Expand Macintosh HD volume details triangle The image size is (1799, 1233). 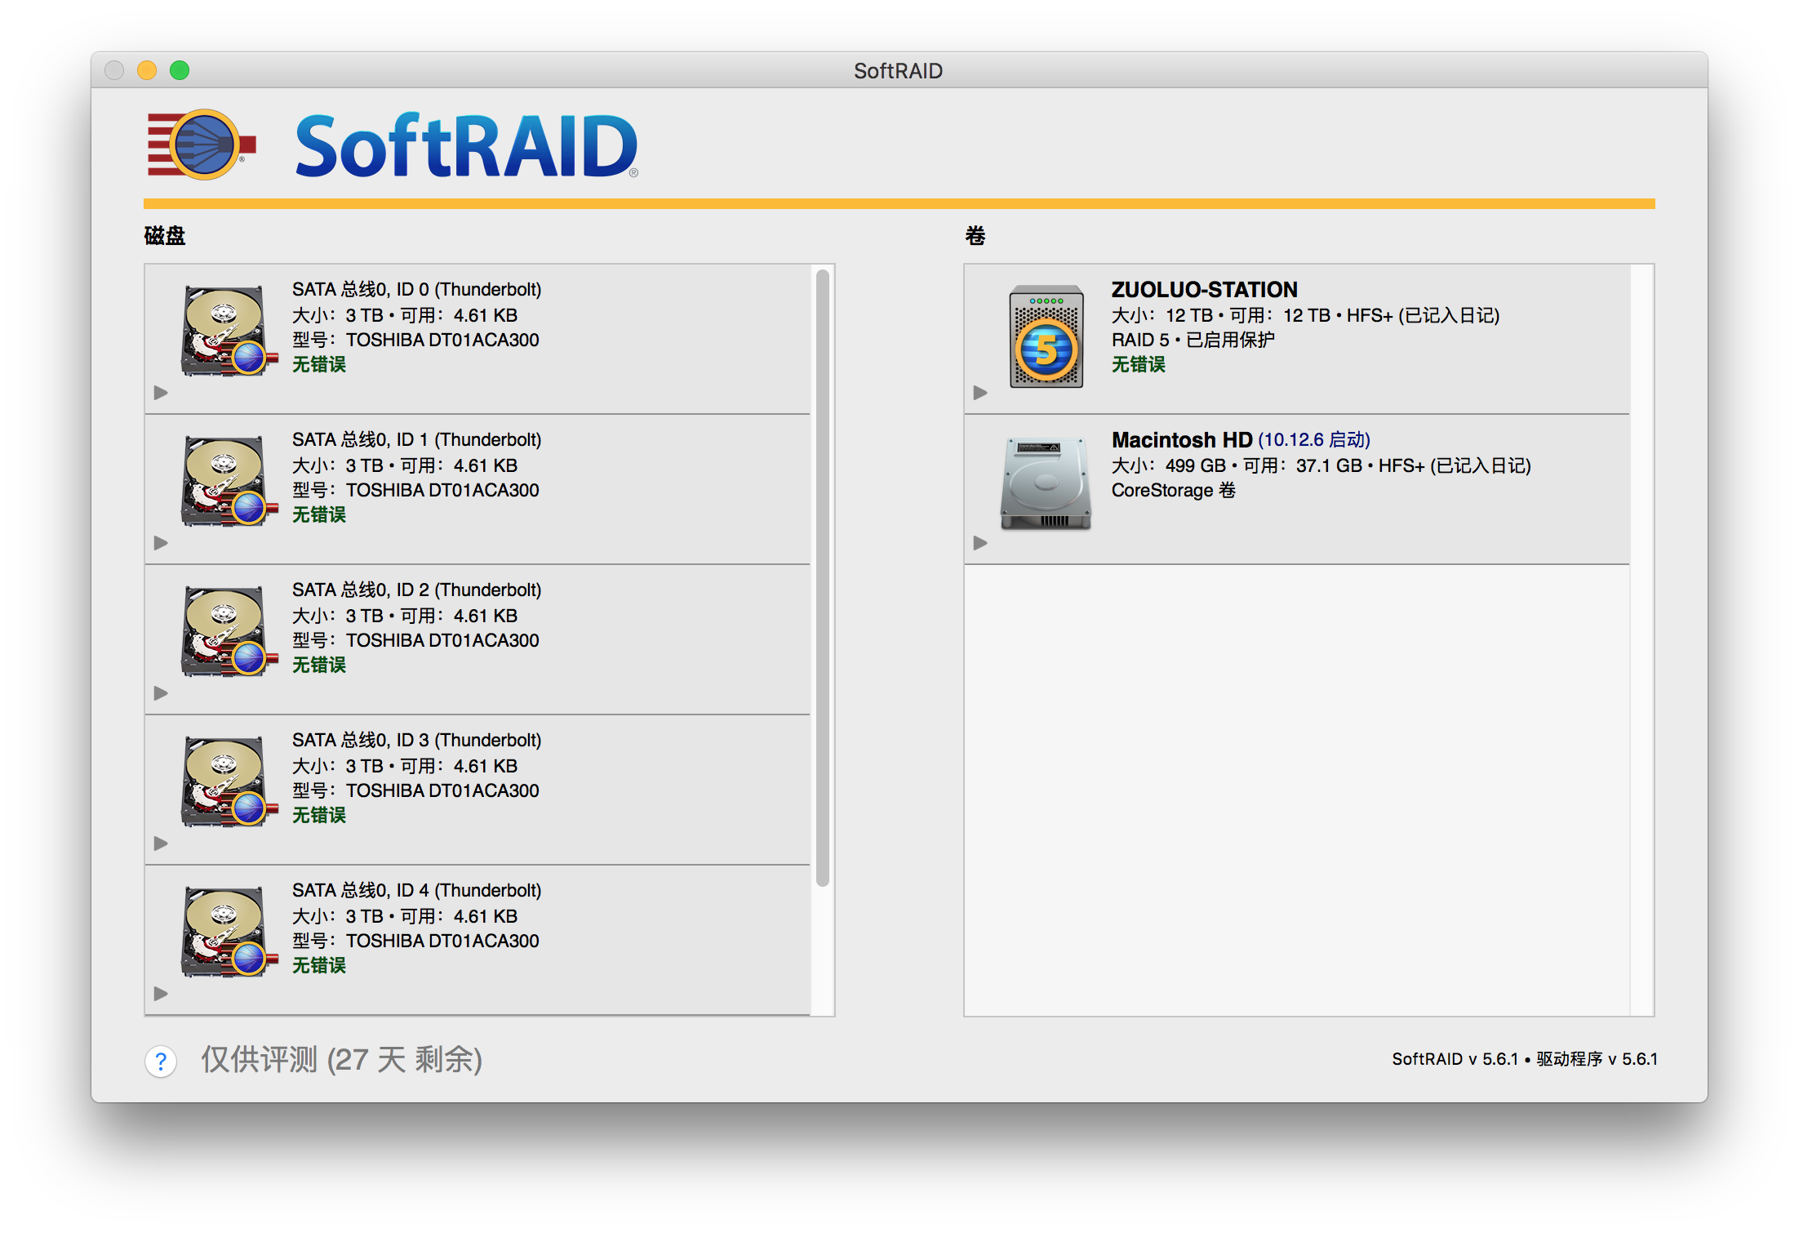tap(980, 543)
